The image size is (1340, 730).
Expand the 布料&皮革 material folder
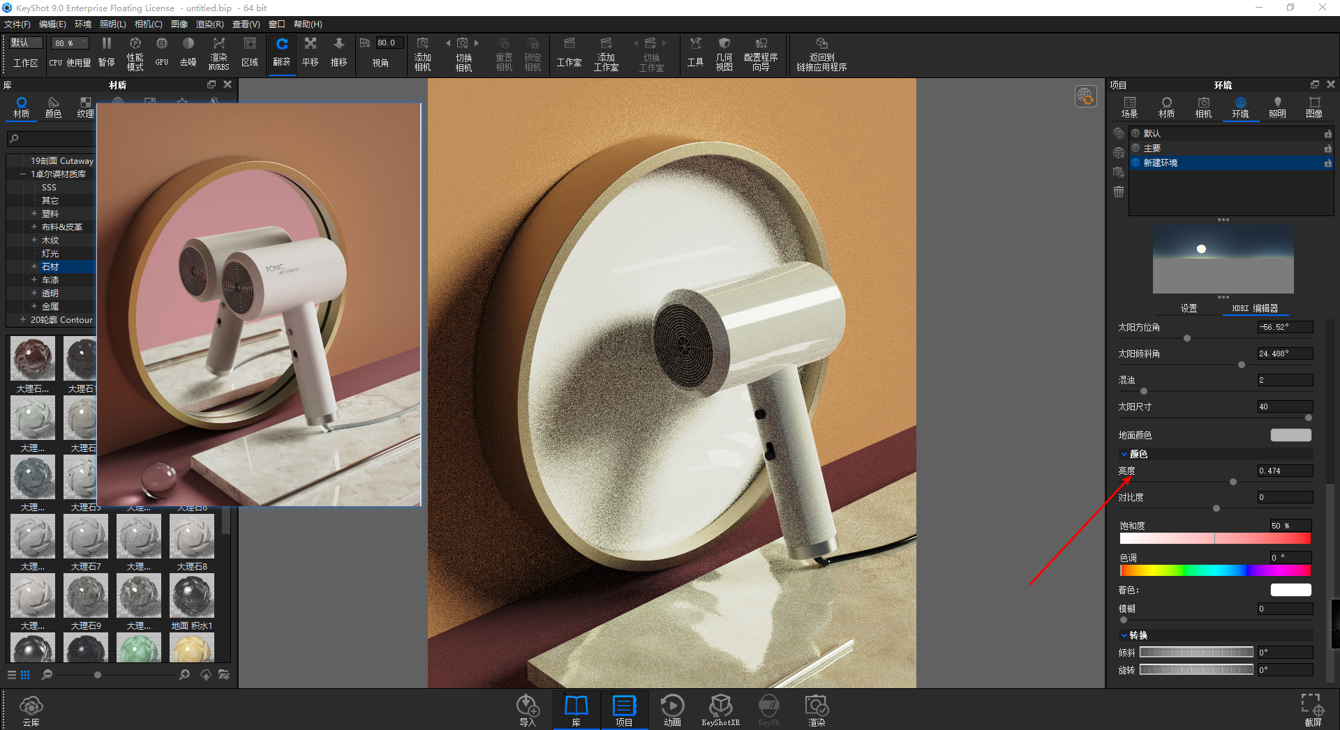33,227
